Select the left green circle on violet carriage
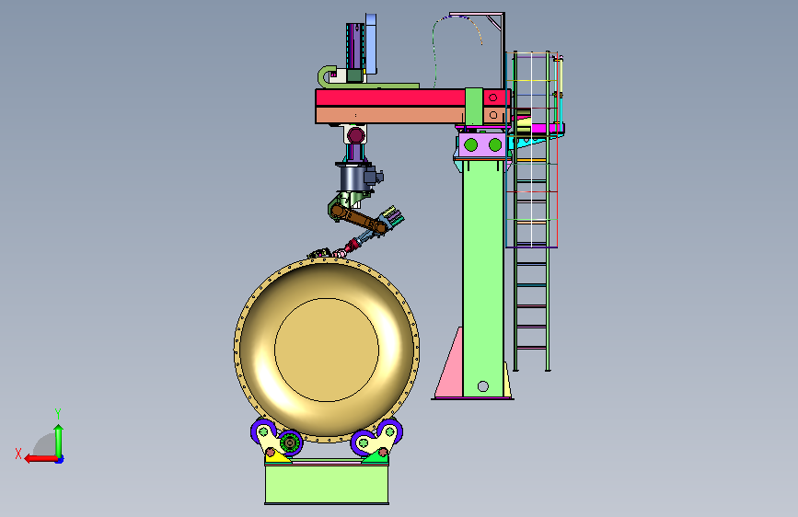Viewport: 798px width, 517px height. click(471, 145)
